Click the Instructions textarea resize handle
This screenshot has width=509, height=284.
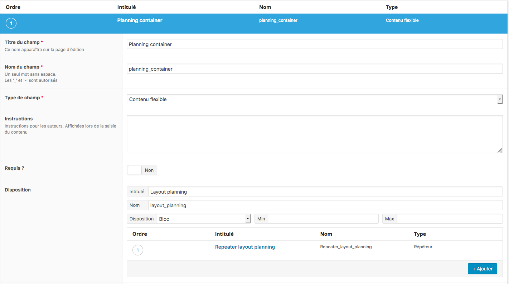(x=500, y=150)
